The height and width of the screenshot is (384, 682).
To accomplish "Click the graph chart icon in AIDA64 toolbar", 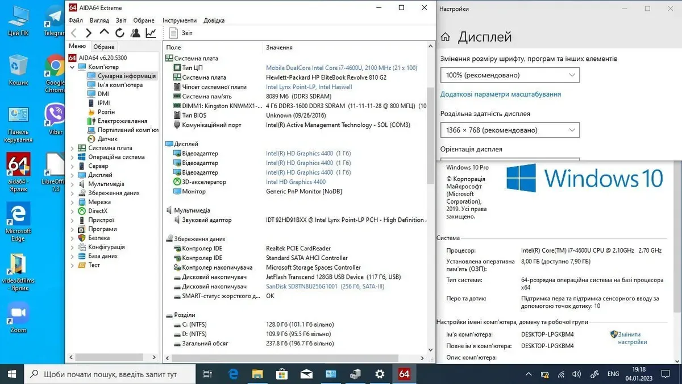I will pos(151,34).
